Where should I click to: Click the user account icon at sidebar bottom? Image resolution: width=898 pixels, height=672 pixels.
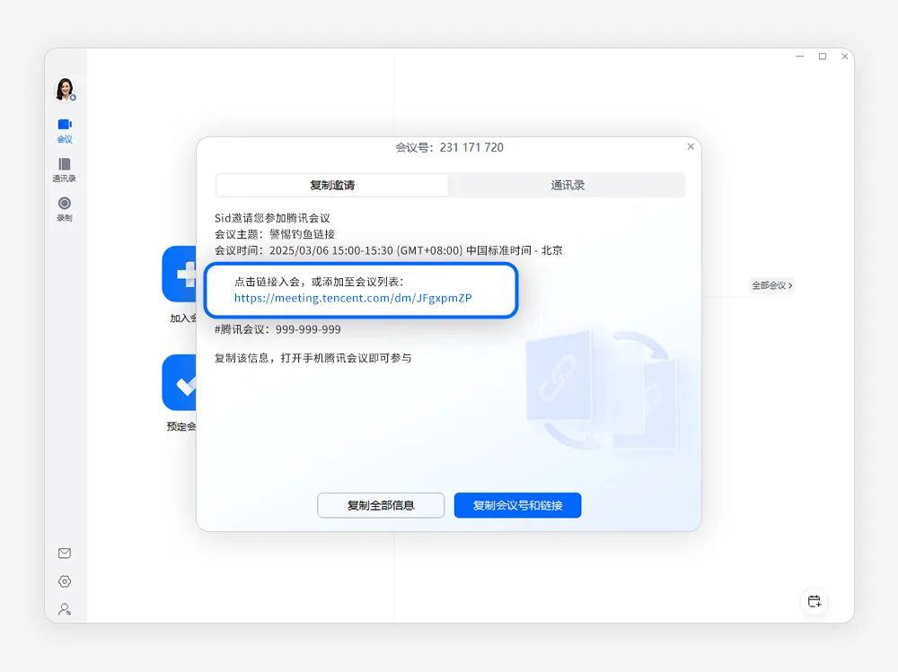(65, 609)
